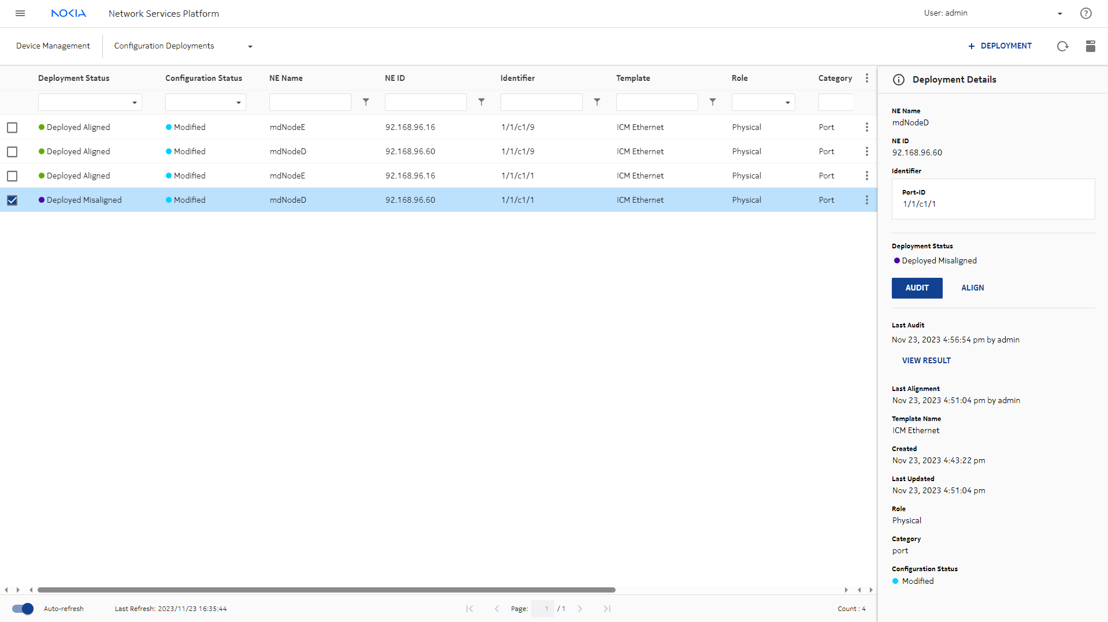The width and height of the screenshot is (1108, 622).
Task: Refresh the deployments list
Action: click(x=1062, y=46)
